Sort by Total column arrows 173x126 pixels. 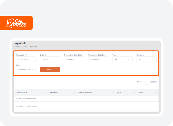pyautogui.click(x=156, y=92)
